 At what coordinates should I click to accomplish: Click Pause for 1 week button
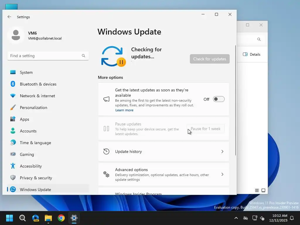point(206,129)
